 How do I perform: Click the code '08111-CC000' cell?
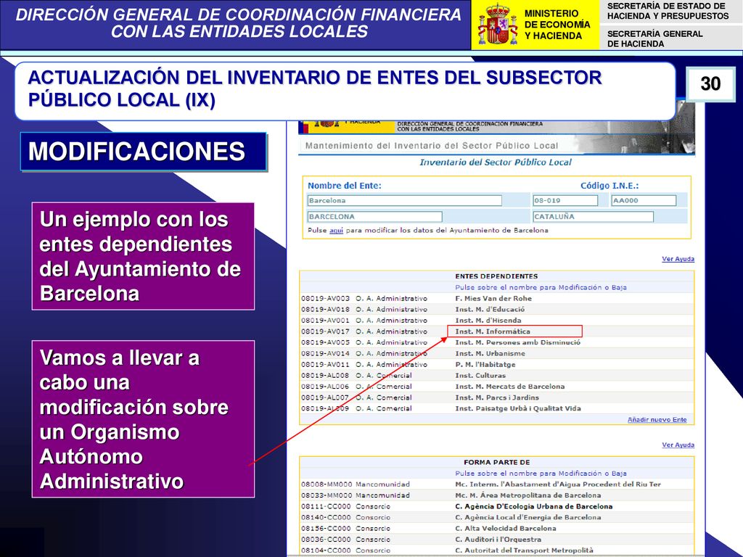click(x=327, y=507)
